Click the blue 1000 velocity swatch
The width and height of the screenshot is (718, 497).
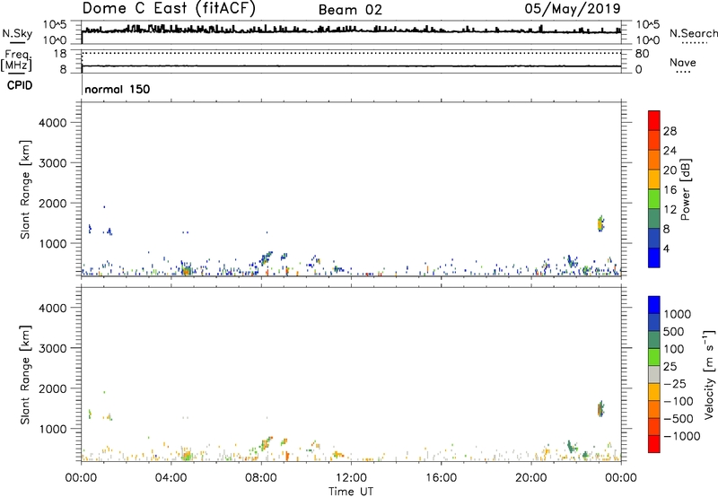tap(654, 305)
